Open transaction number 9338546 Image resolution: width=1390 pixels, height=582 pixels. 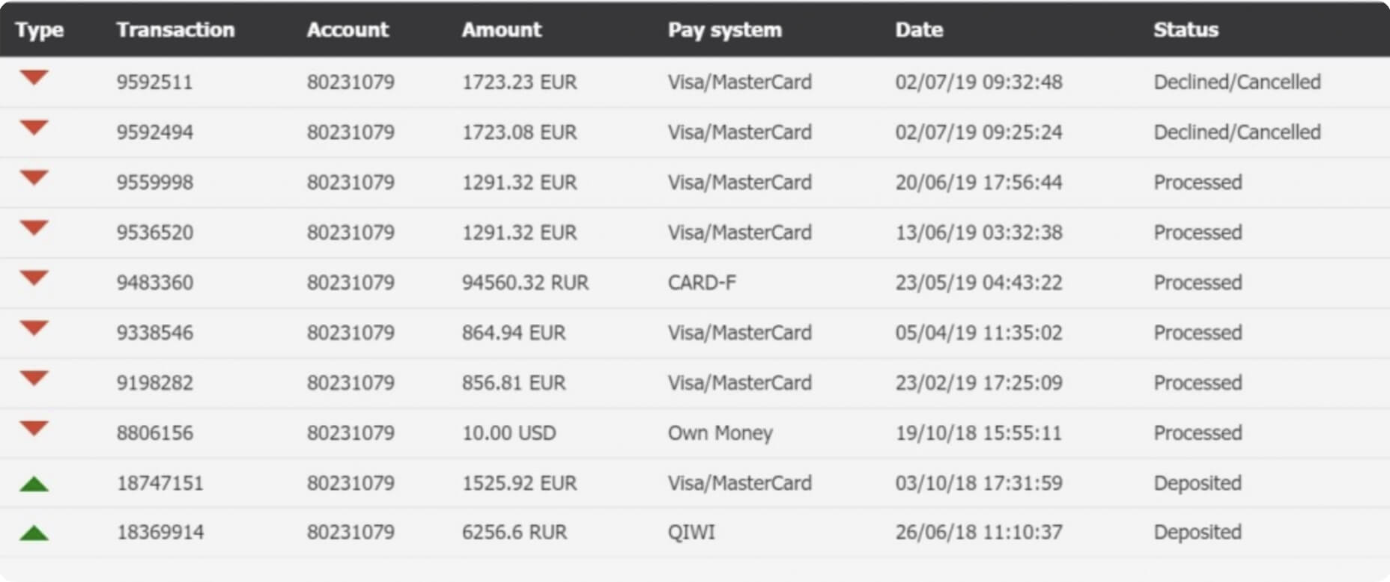pyautogui.click(x=155, y=333)
